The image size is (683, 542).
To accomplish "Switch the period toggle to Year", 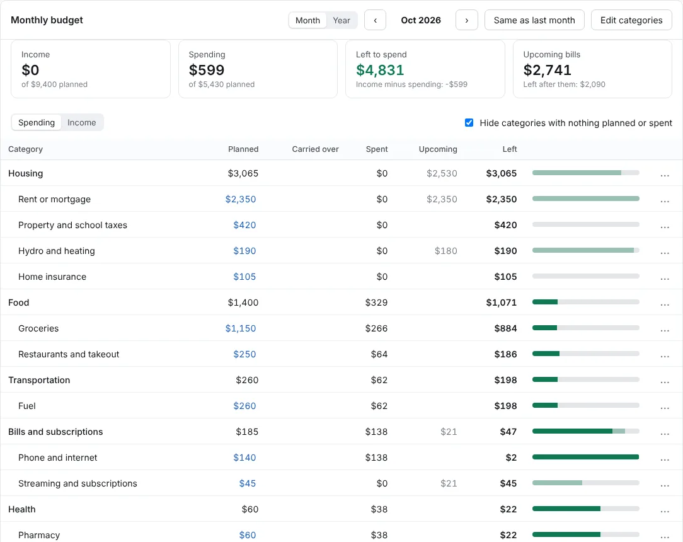I will coord(341,20).
